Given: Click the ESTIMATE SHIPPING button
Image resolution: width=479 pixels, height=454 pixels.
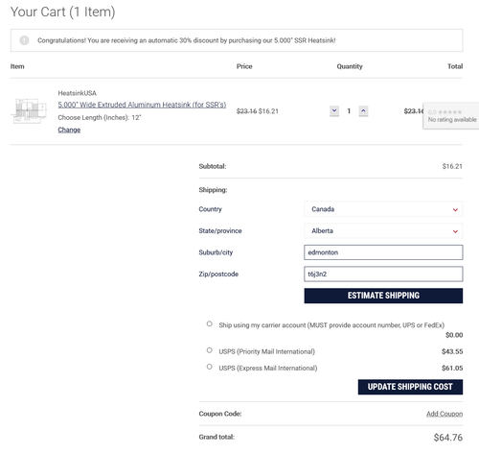Looking at the screenshot, I should [383, 296].
